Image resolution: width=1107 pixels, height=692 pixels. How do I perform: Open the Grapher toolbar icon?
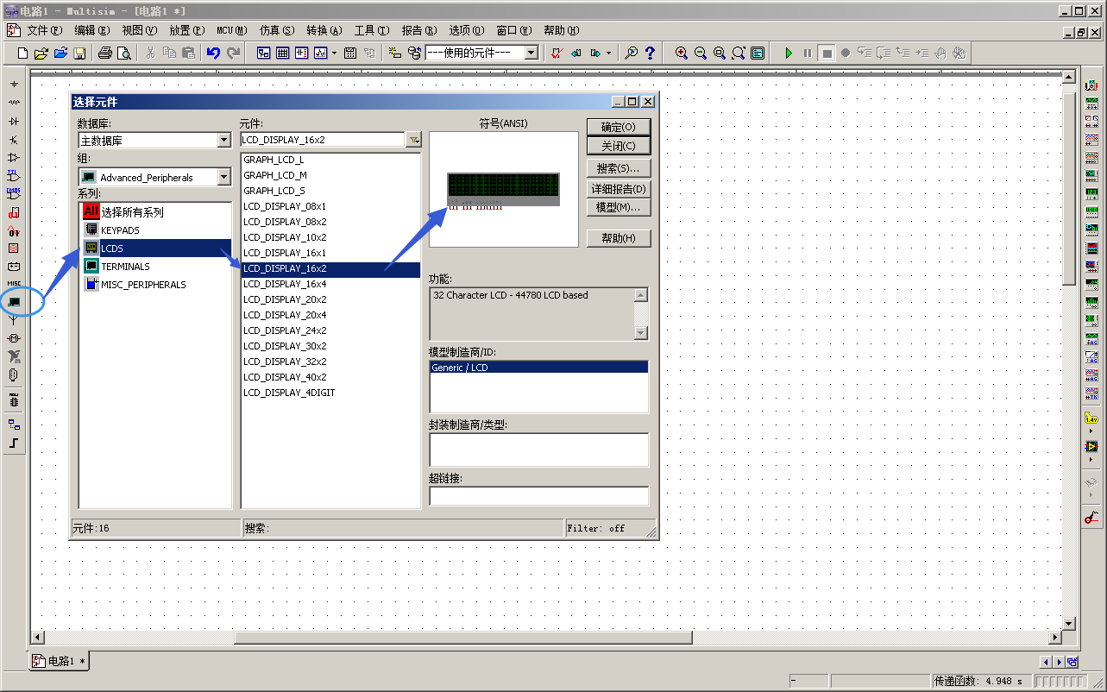point(321,53)
